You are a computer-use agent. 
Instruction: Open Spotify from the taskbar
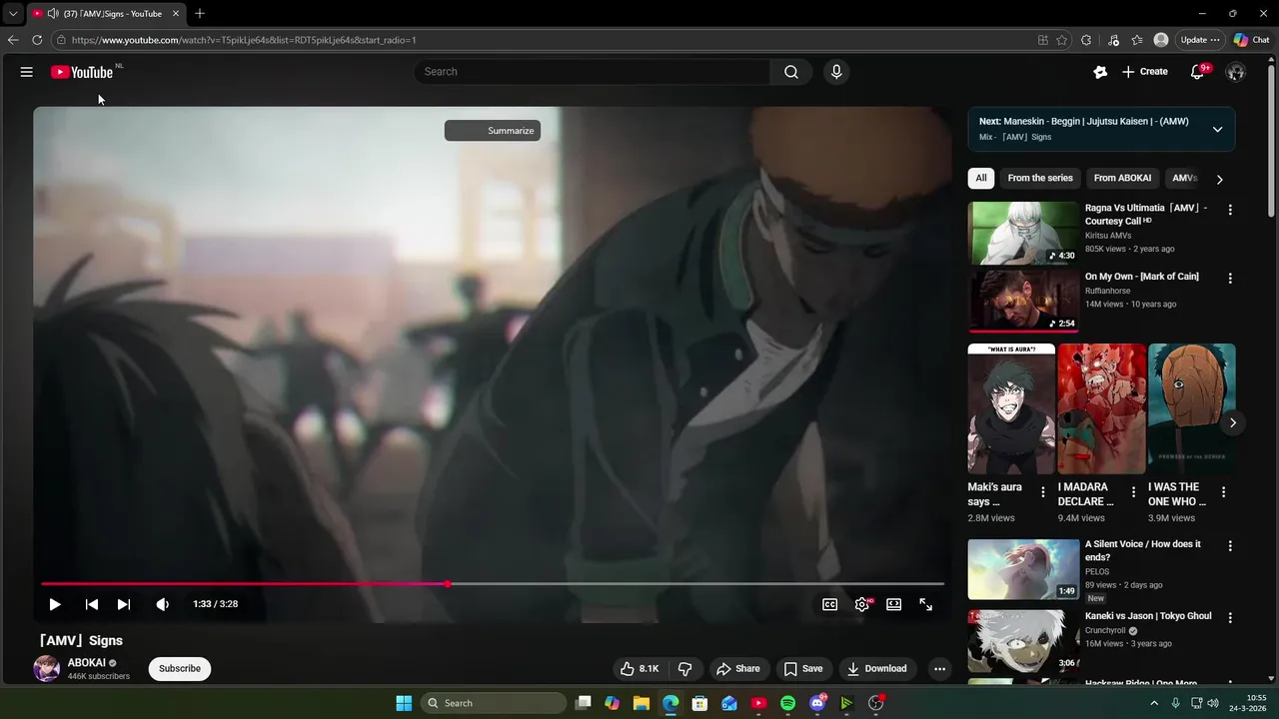point(787,703)
